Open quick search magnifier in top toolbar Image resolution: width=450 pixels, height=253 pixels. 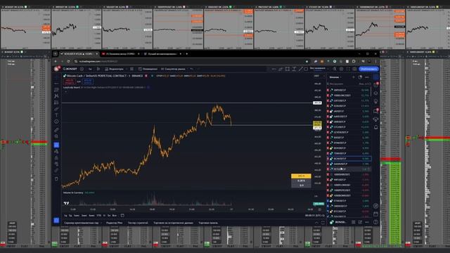click(x=335, y=69)
